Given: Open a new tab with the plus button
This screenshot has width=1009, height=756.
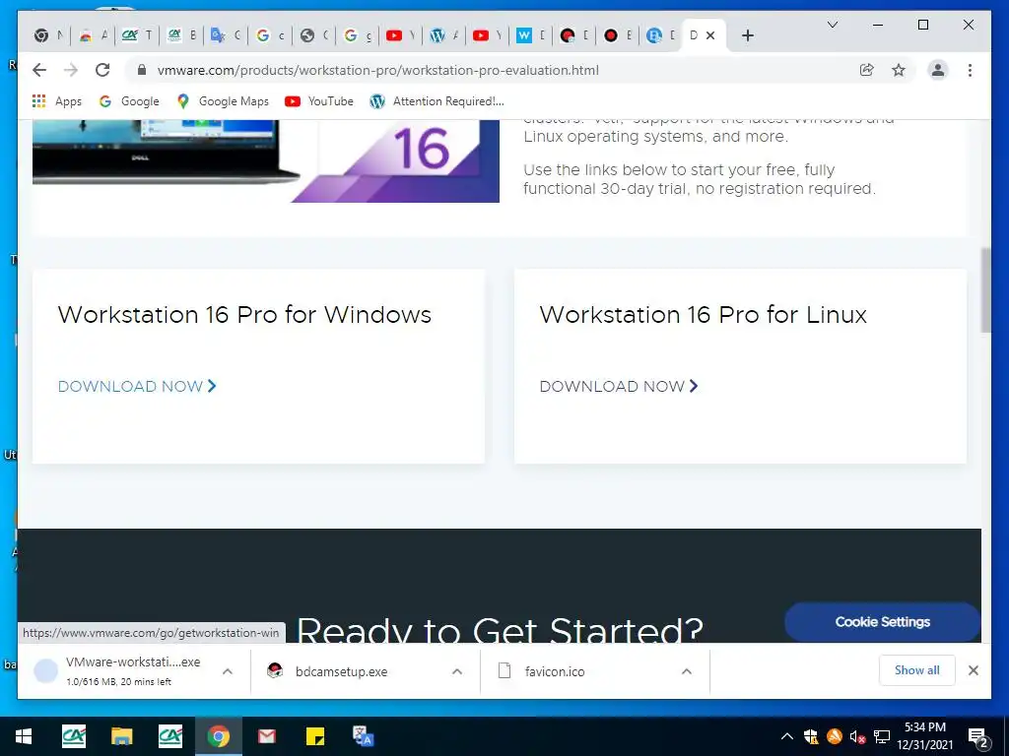Looking at the screenshot, I should 747,36.
